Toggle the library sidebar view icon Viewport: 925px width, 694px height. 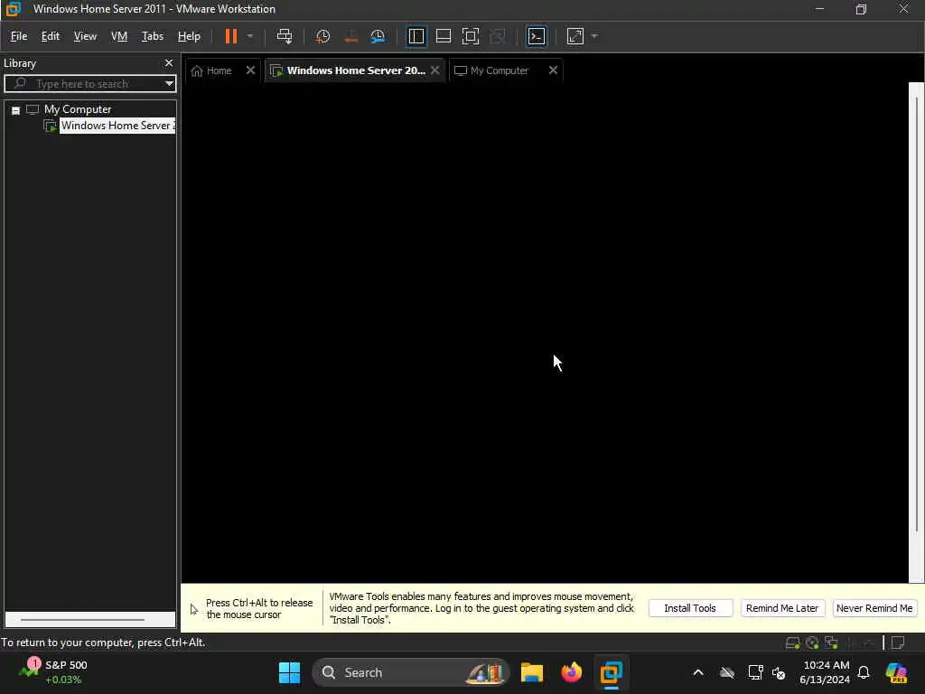[x=416, y=36]
